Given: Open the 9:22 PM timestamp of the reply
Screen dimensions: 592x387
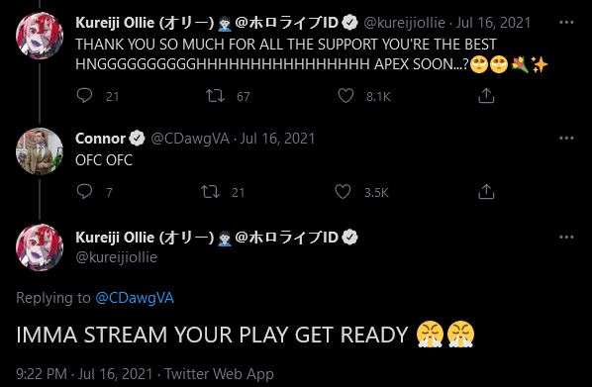Looking at the screenshot, I should click(42, 374).
